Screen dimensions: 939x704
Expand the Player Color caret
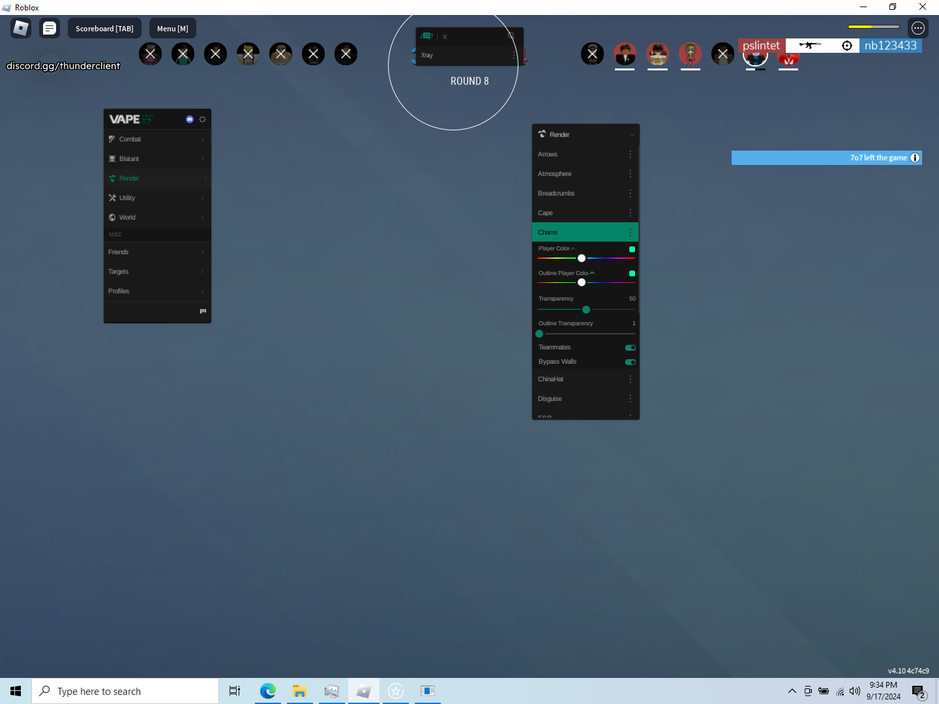click(x=573, y=248)
